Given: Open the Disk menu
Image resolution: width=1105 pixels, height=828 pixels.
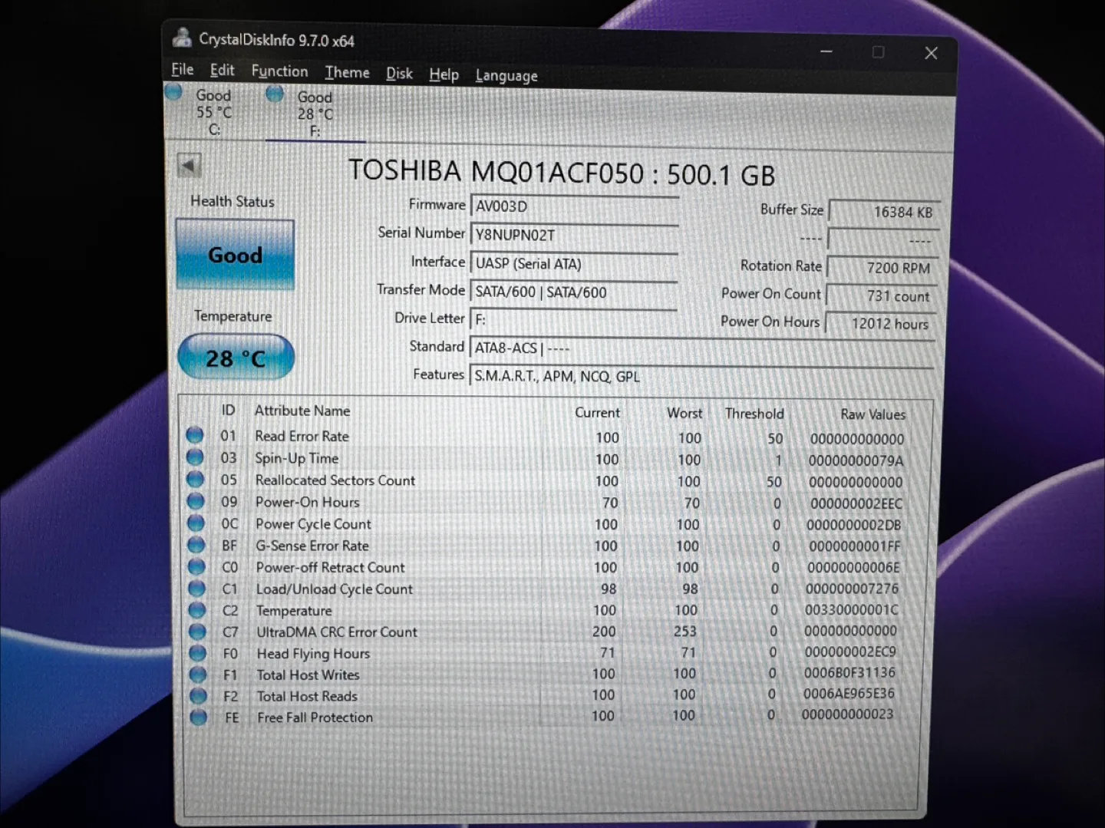Looking at the screenshot, I should [399, 74].
